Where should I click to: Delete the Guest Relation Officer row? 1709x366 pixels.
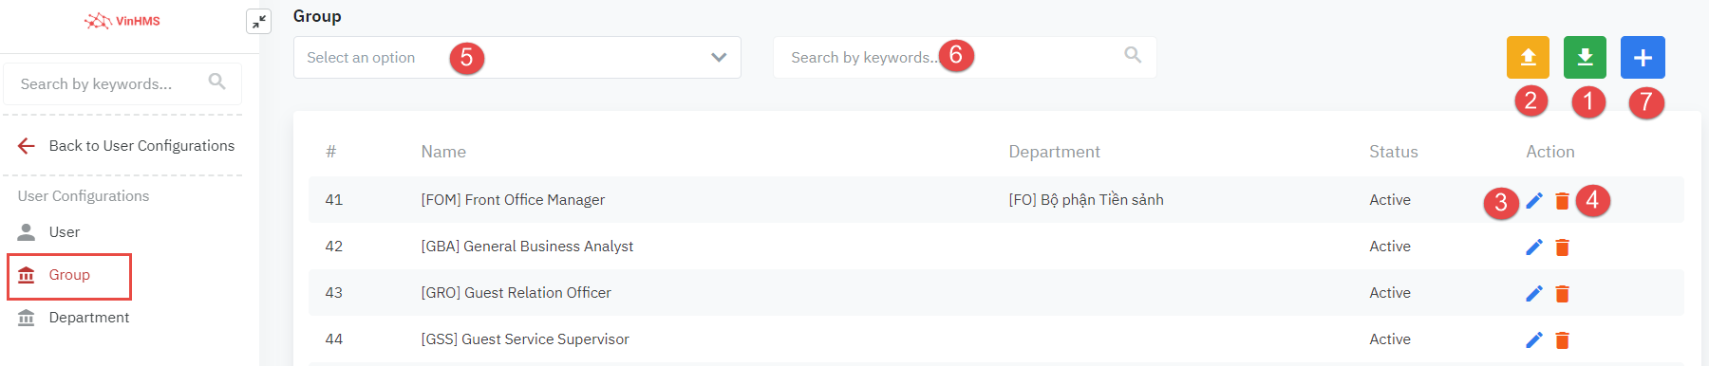pos(1562,293)
